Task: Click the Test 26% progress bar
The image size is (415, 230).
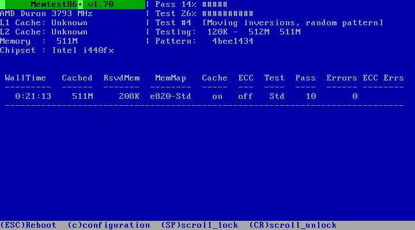Action: coord(228,14)
